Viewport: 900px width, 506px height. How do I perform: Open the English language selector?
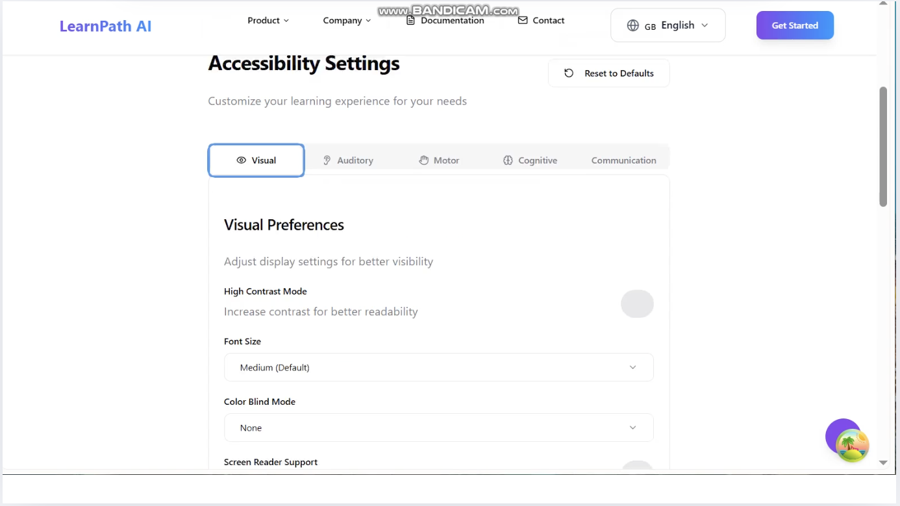pyautogui.click(x=668, y=25)
